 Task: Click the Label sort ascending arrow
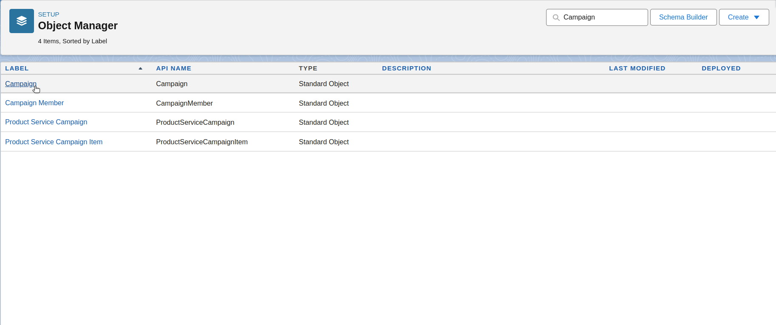[x=140, y=68]
